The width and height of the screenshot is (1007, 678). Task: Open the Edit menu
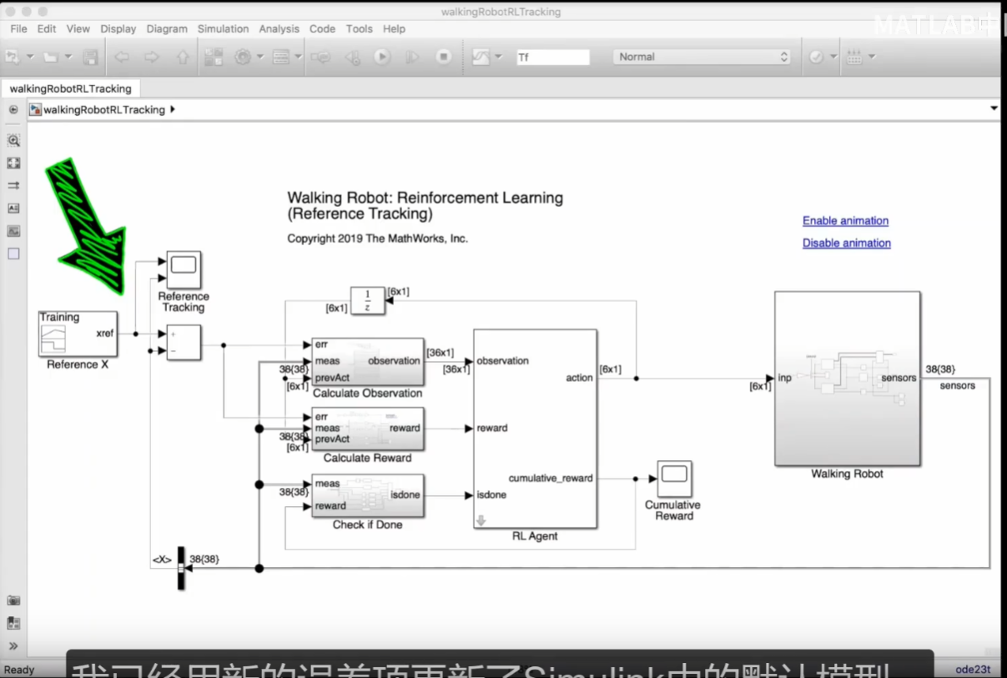pos(47,28)
